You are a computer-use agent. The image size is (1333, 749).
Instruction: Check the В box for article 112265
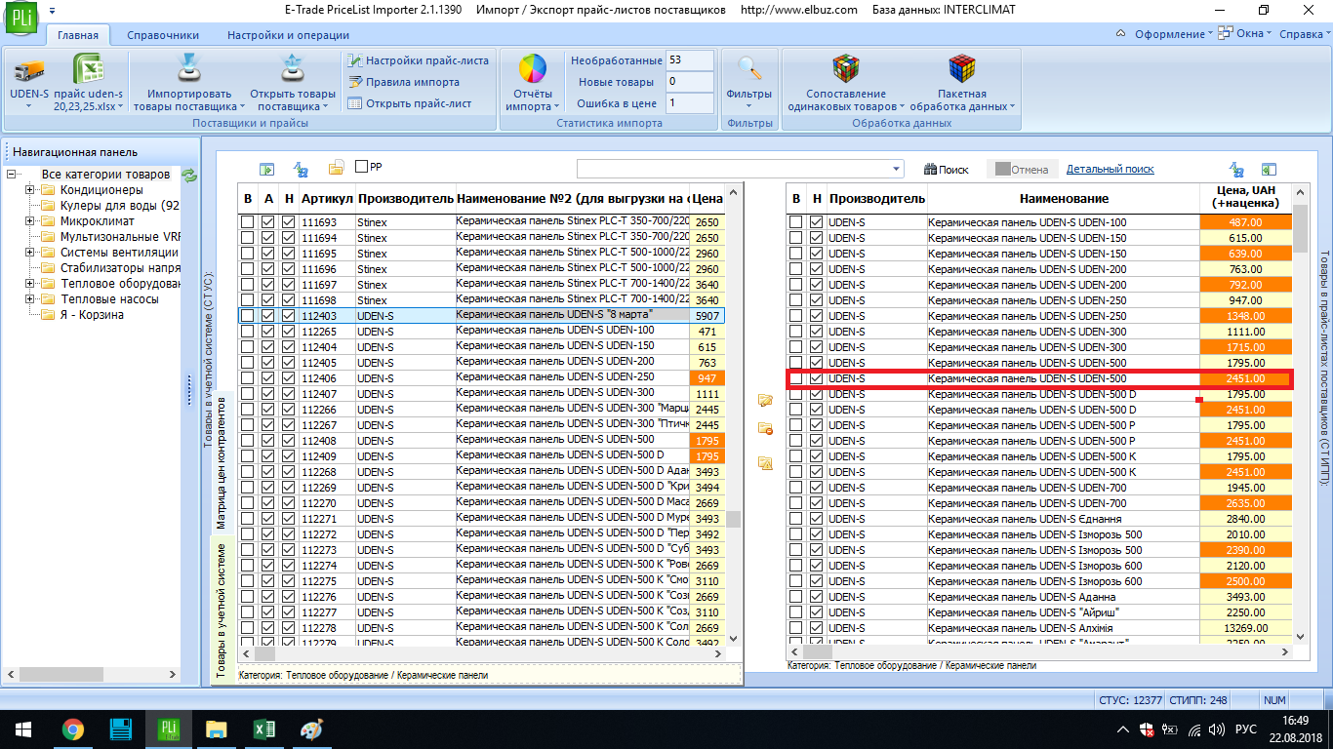click(248, 332)
